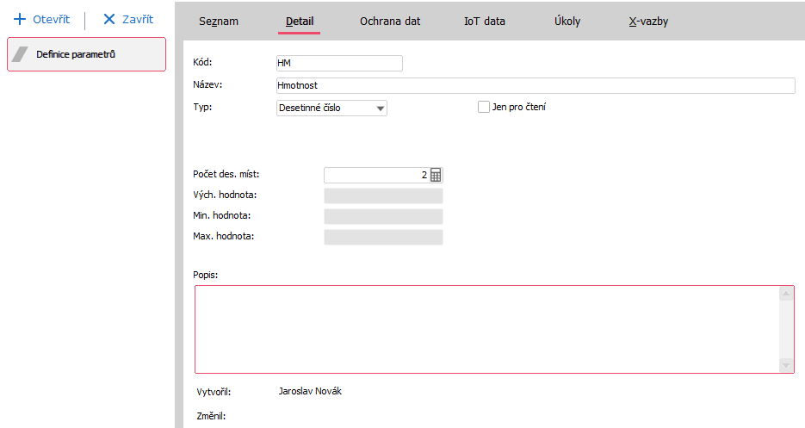Show the X-vazby tab
Image resolution: width=805 pixels, height=428 pixels.
tap(648, 21)
